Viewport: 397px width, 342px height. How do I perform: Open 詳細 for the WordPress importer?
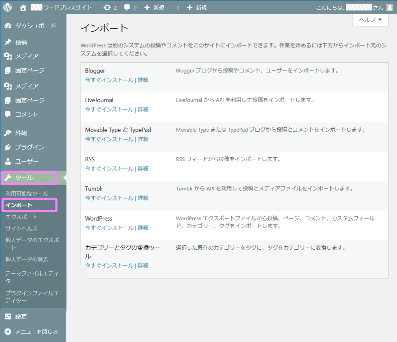pos(143,228)
